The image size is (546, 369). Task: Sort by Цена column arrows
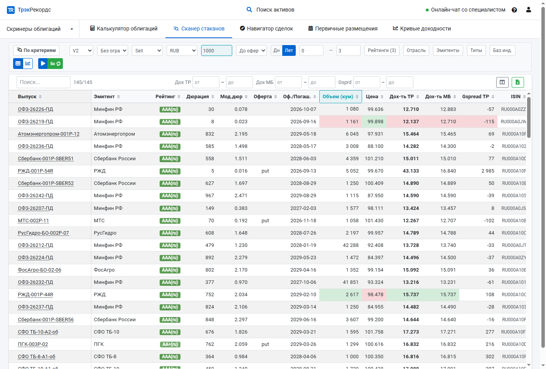[x=382, y=97]
